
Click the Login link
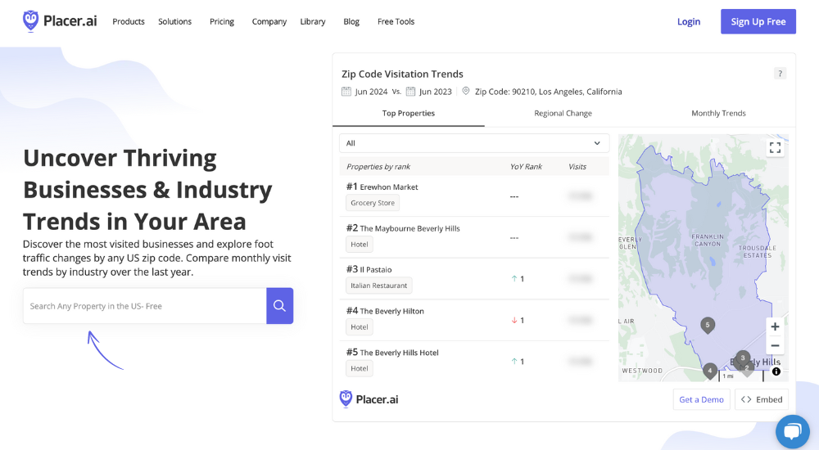[689, 21]
